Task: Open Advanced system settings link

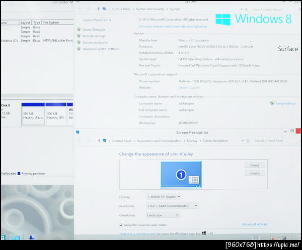Action: (x=101, y=49)
